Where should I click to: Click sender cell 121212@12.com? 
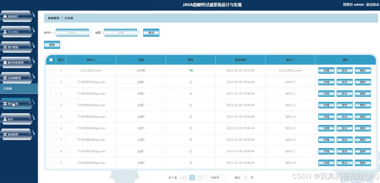click(x=290, y=71)
